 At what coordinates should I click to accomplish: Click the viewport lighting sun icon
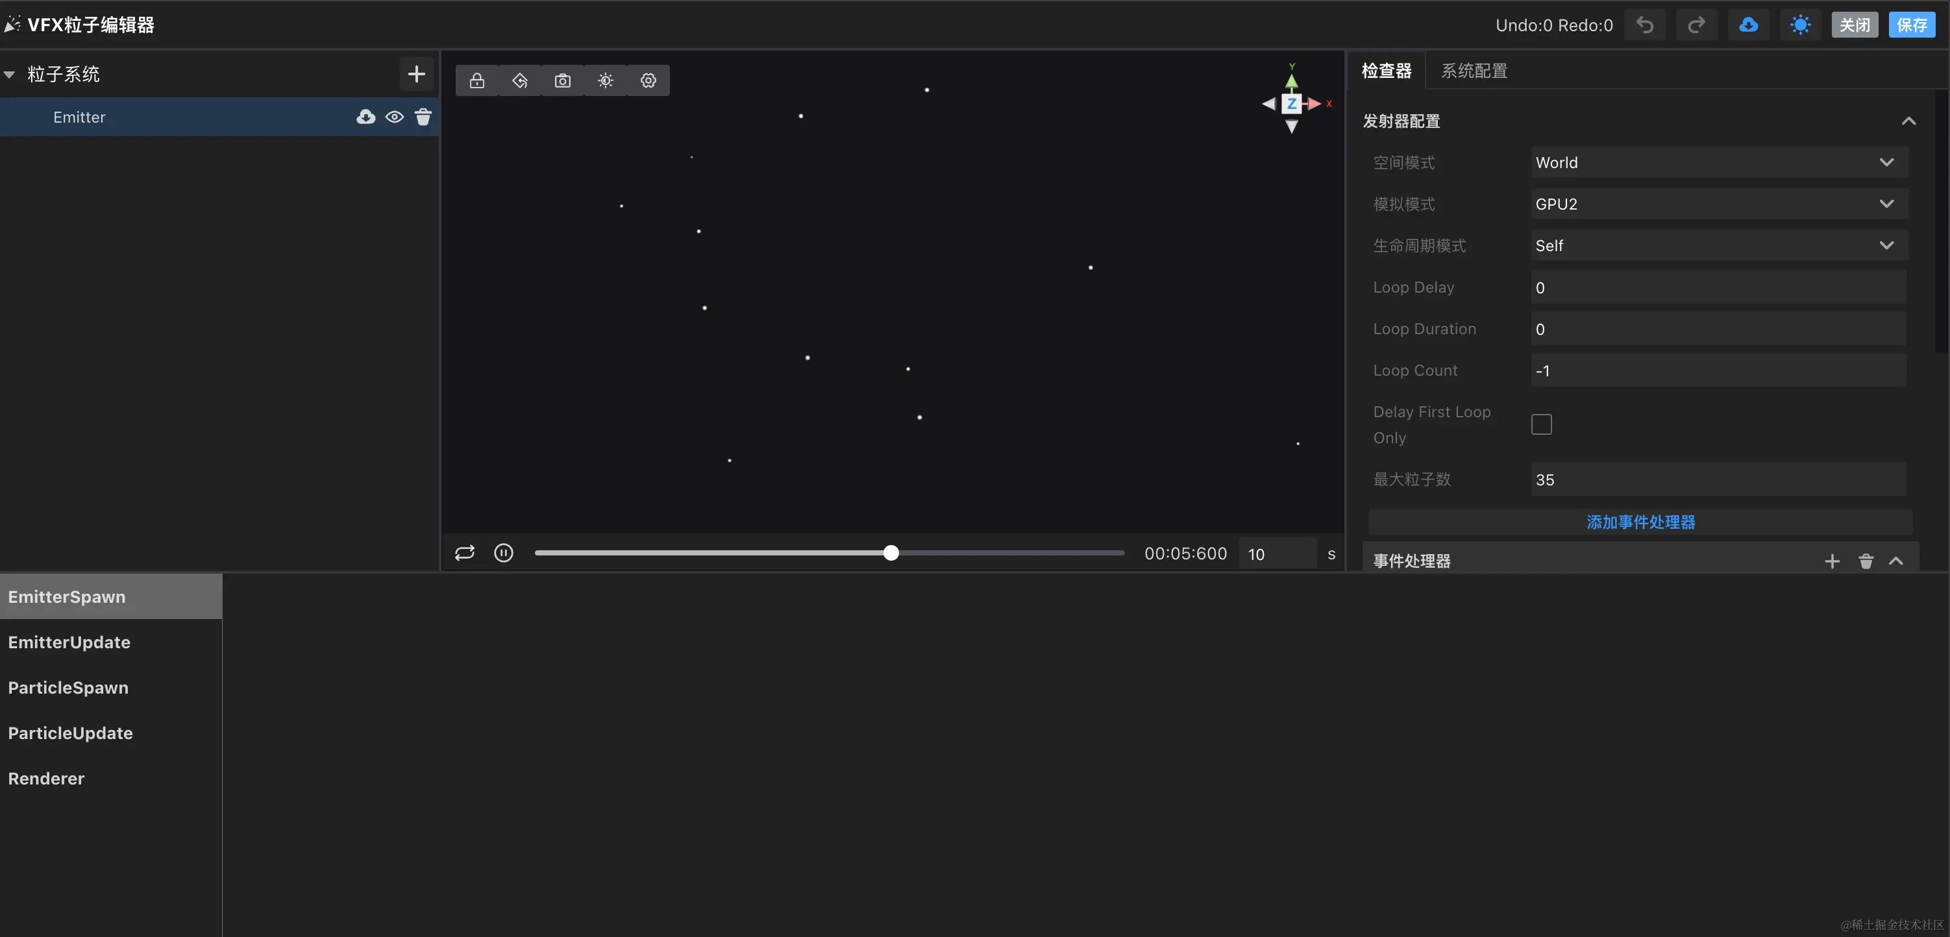[606, 80]
